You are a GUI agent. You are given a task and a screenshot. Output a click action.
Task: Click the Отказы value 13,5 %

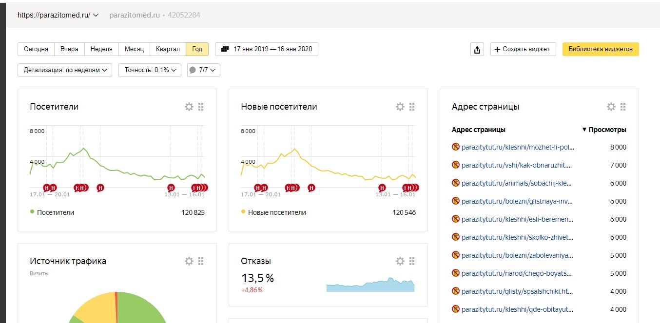tap(257, 278)
